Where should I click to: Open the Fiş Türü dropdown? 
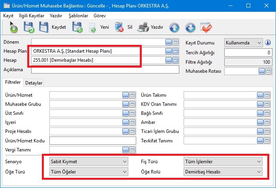point(223,161)
